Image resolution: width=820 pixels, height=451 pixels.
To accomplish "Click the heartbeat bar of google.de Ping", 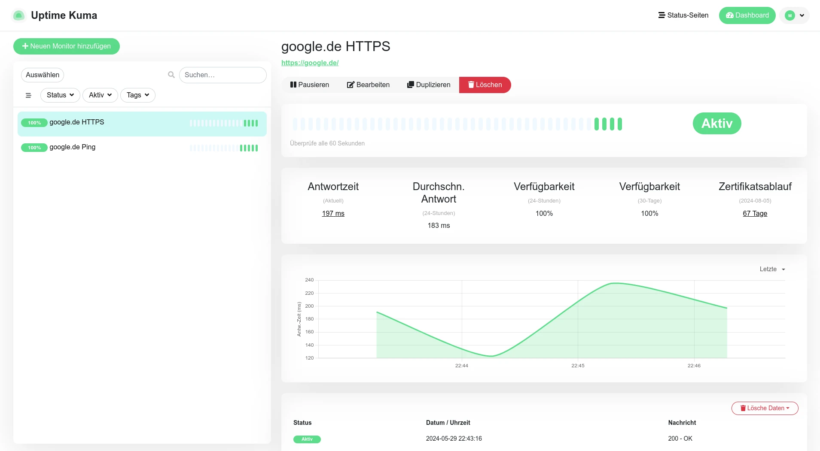I will click(224, 148).
